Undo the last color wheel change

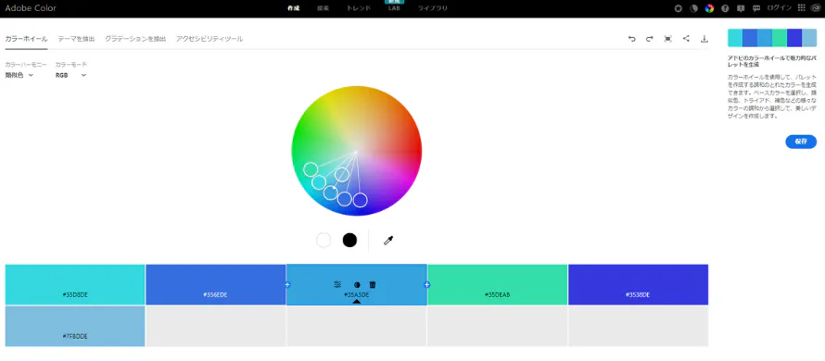tap(632, 39)
